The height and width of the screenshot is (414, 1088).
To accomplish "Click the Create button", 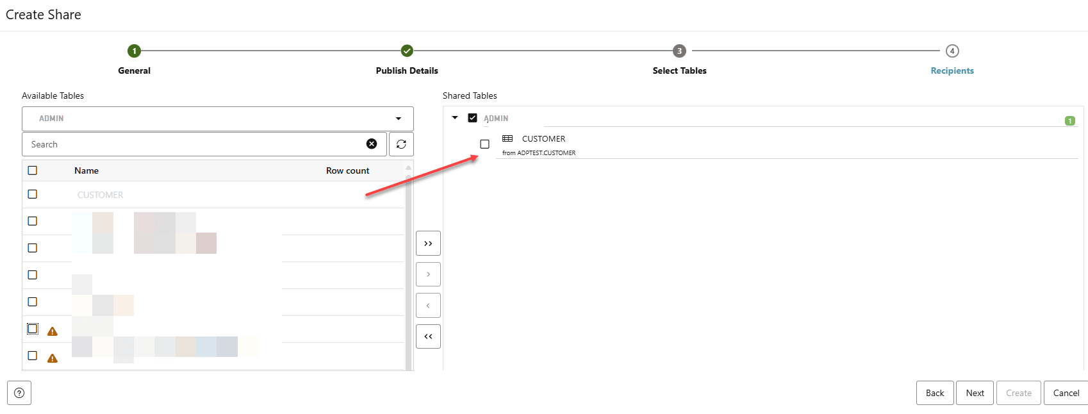I will [x=1019, y=393].
